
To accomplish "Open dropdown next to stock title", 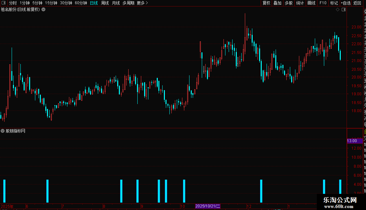I will pos(43,10).
